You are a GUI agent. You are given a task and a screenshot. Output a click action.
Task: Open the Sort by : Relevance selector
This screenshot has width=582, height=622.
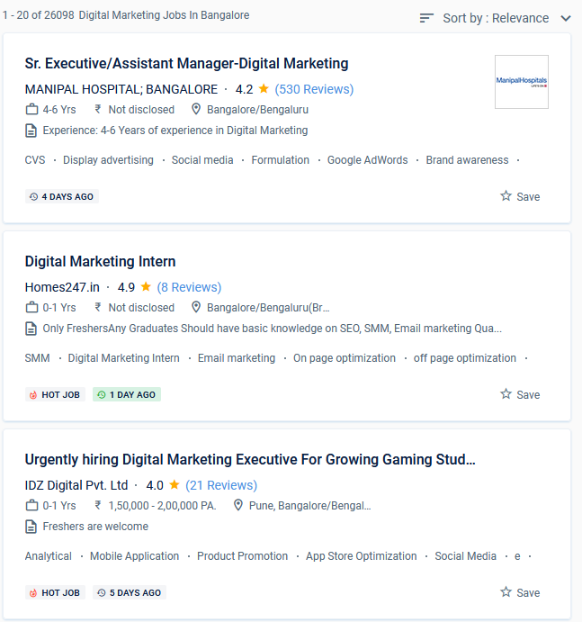coord(496,18)
